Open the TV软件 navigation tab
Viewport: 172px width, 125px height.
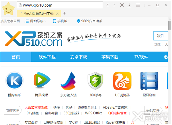(141, 57)
